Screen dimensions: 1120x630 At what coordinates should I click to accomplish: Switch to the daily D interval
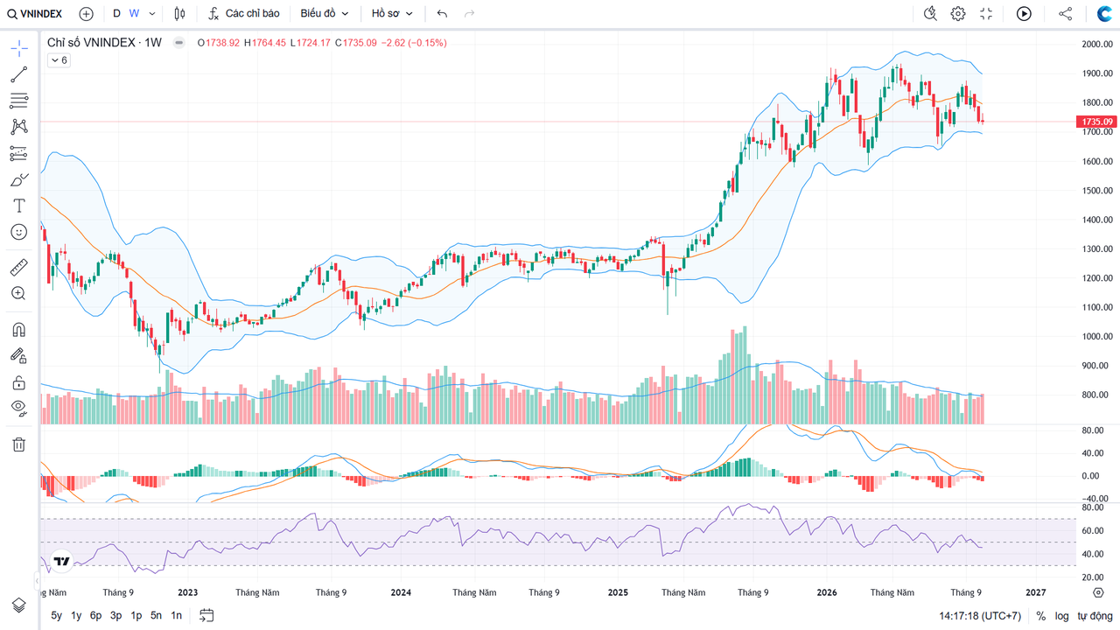pyautogui.click(x=116, y=14)
